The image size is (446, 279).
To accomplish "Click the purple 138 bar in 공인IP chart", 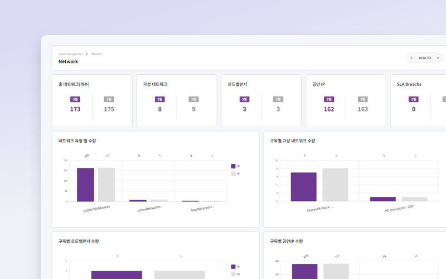I will 304,272.
